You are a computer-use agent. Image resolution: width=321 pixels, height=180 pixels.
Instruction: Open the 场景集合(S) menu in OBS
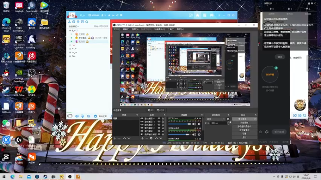(160, 29)
